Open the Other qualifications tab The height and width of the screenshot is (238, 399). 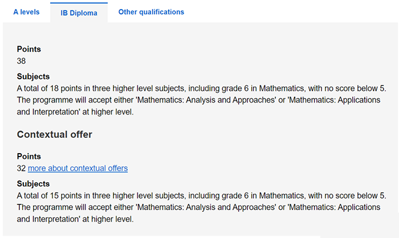pyautogui.click(x=151, y=12)
